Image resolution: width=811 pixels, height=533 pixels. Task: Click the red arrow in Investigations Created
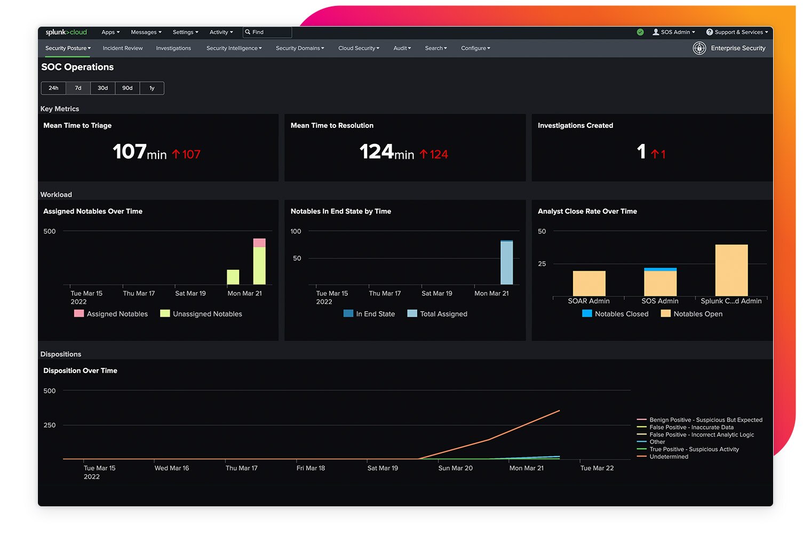click(655, 154)
